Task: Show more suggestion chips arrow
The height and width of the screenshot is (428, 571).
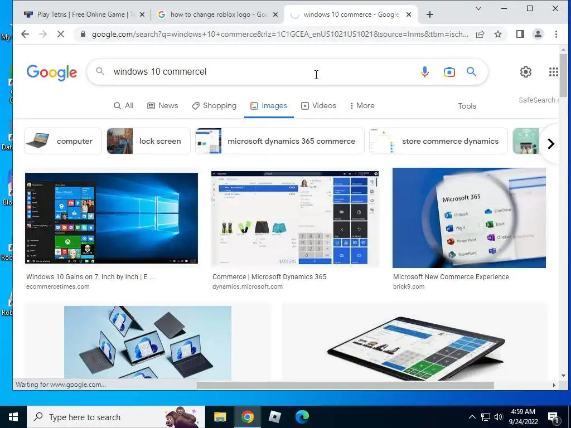Action: pos(550,144)
